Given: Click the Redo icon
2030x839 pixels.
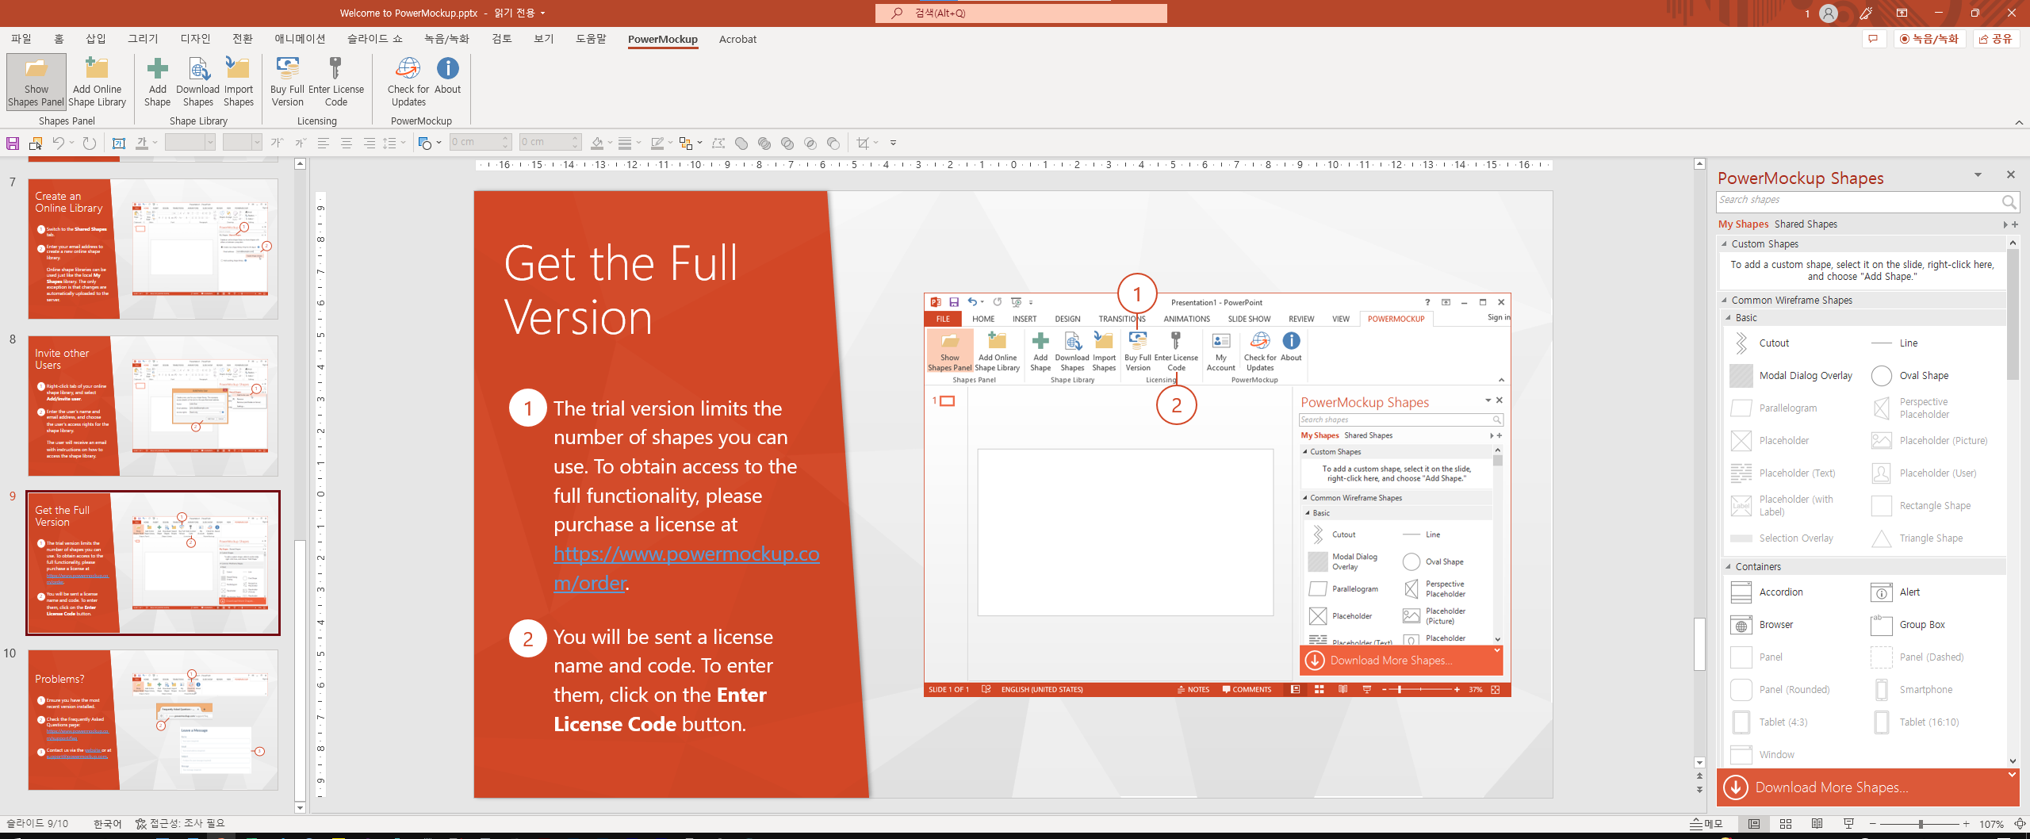Looking at the screenshot, I should [90, 144].
